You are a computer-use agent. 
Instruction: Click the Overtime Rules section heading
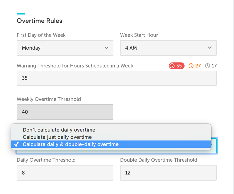coord(39,21)
